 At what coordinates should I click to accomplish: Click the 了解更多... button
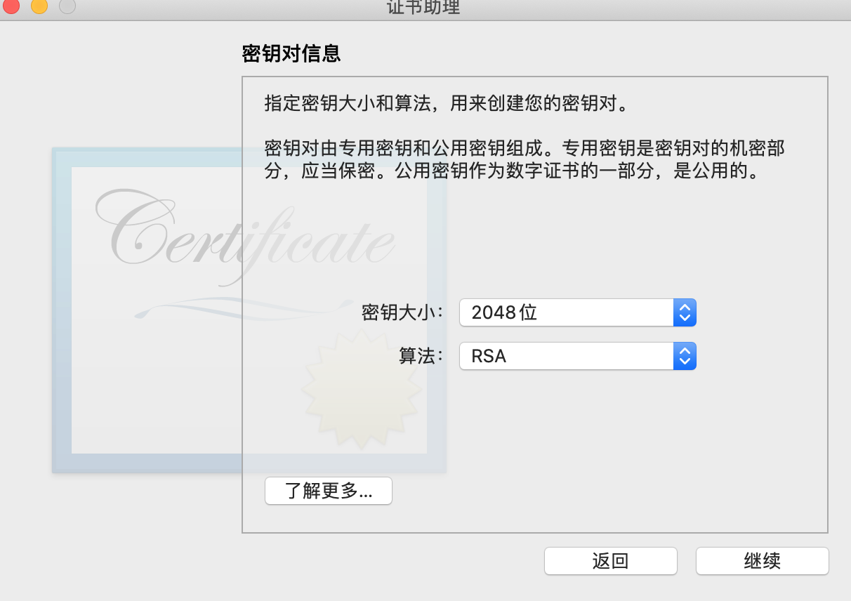click(x=329, y=491)
